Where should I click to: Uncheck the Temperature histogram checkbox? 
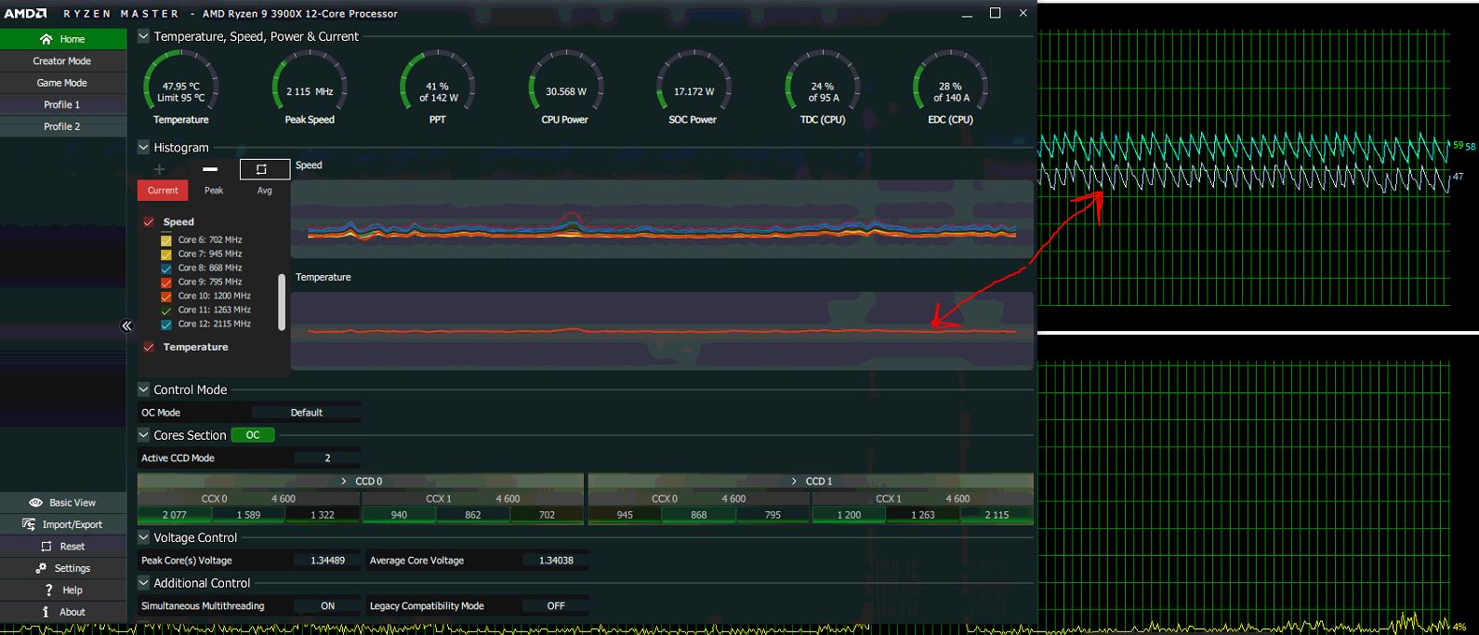point(149,347)
